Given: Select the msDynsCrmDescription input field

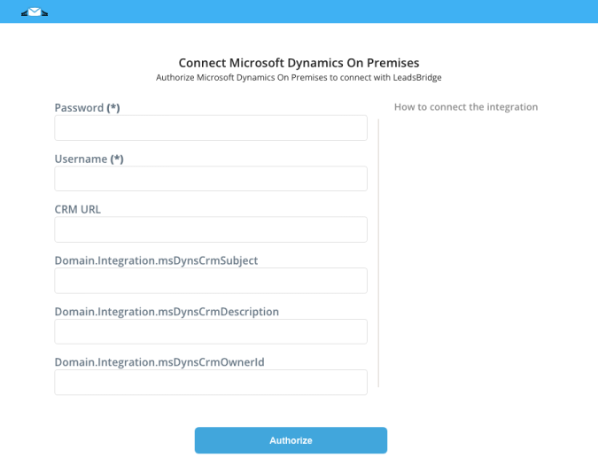Looking at the screenshot, I should pyautogui.click(x=211, y=331).
